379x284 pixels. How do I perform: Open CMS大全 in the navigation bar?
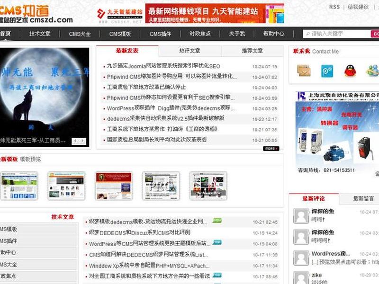pyautogui.click(x=80, y=34)
